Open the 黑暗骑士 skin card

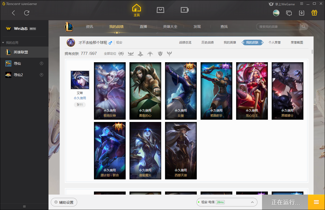click(x=287, y=91)
